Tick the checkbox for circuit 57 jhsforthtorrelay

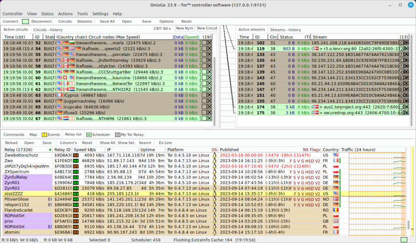tap(204, 60)
